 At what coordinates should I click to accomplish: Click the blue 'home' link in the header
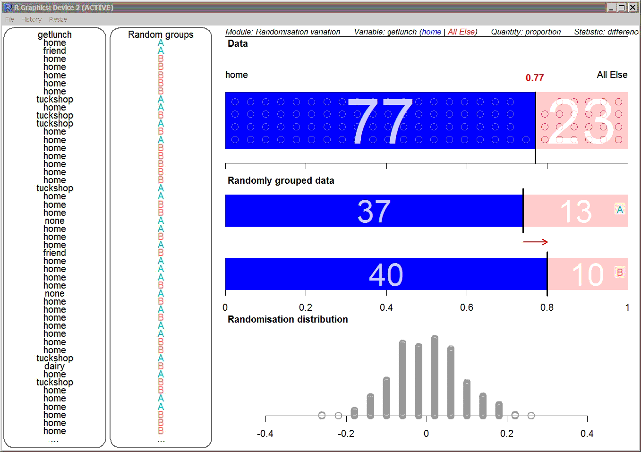click(x=431, y=32)
